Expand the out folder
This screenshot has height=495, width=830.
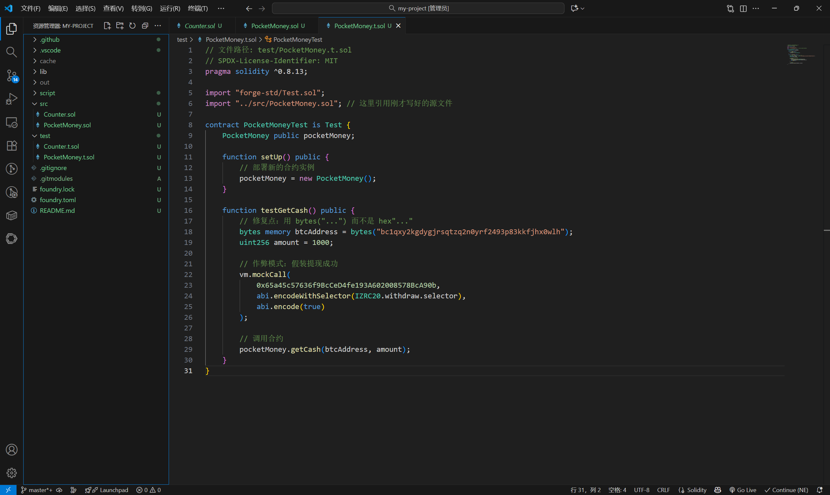96,82
